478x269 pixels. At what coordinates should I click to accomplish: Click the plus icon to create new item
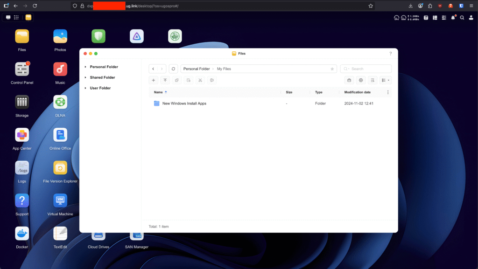(x=154, y=80)
